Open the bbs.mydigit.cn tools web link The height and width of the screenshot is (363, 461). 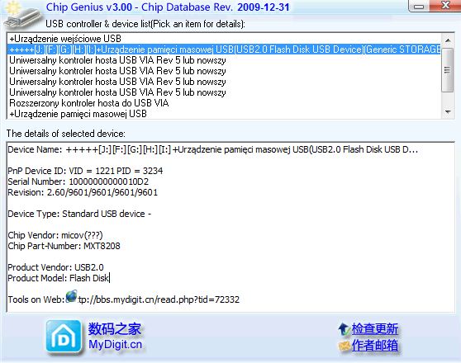pos(159,299)
